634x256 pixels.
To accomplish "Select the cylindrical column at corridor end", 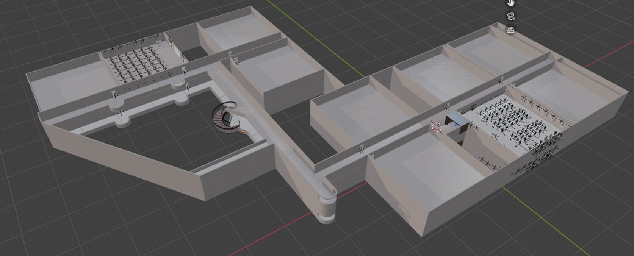I will pos(327,206).
